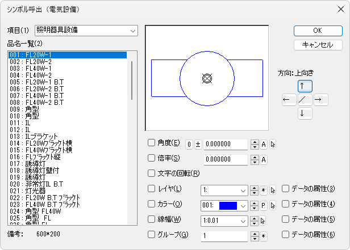Click the ± sign button for angle

click(198, 144)
